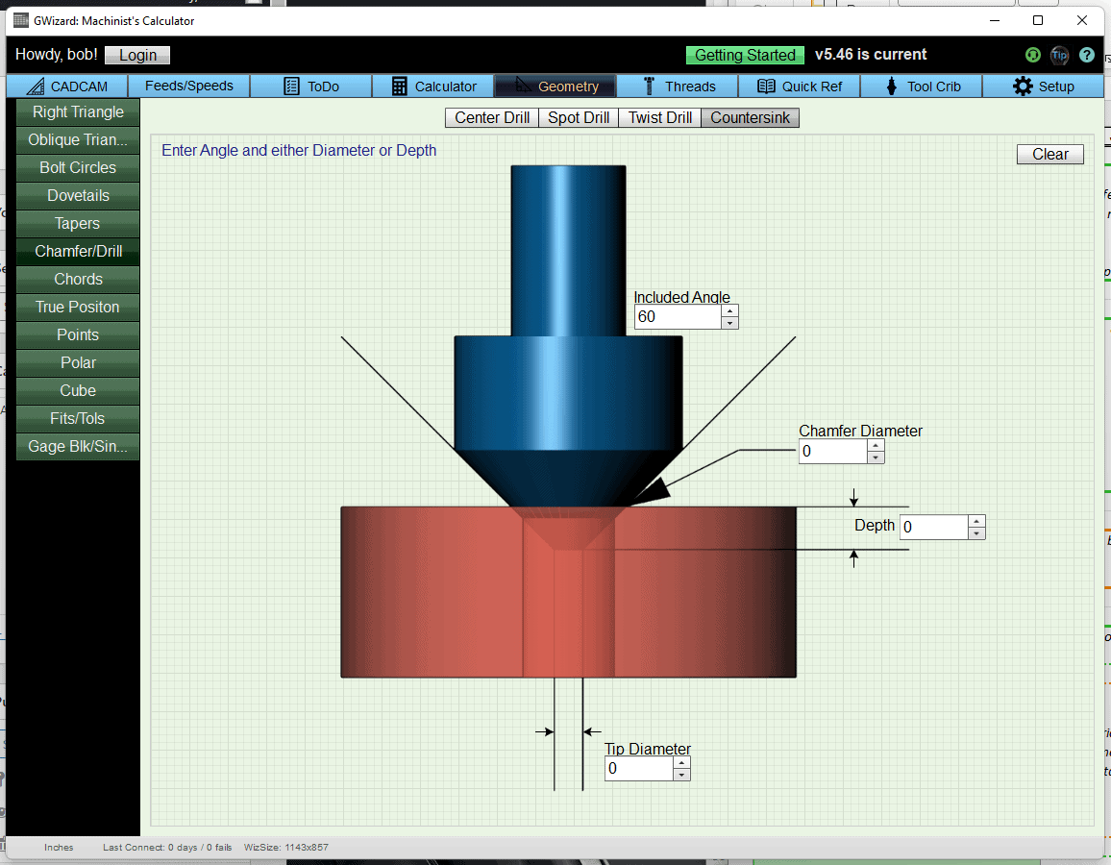The height and width of the screenshot is (865, 1111).
Task: Click the Tip Diameter input field
Action: point(638,768)
